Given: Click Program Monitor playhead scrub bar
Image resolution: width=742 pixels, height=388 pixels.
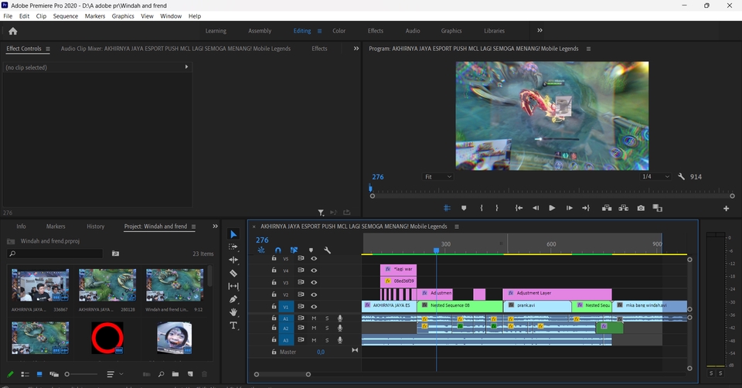Looking at the screenshot, I should (552, 191).
